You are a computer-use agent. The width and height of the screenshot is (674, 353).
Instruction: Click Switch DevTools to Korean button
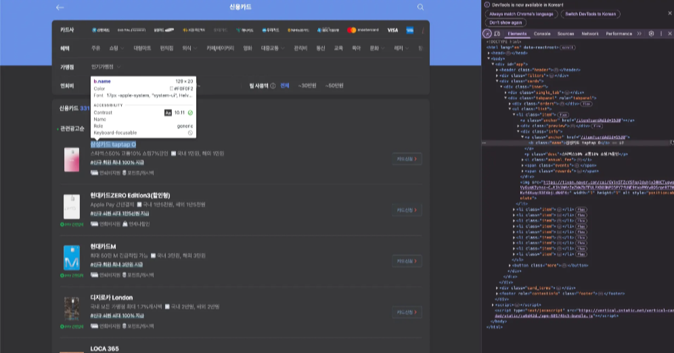click(x=591, y=14)
